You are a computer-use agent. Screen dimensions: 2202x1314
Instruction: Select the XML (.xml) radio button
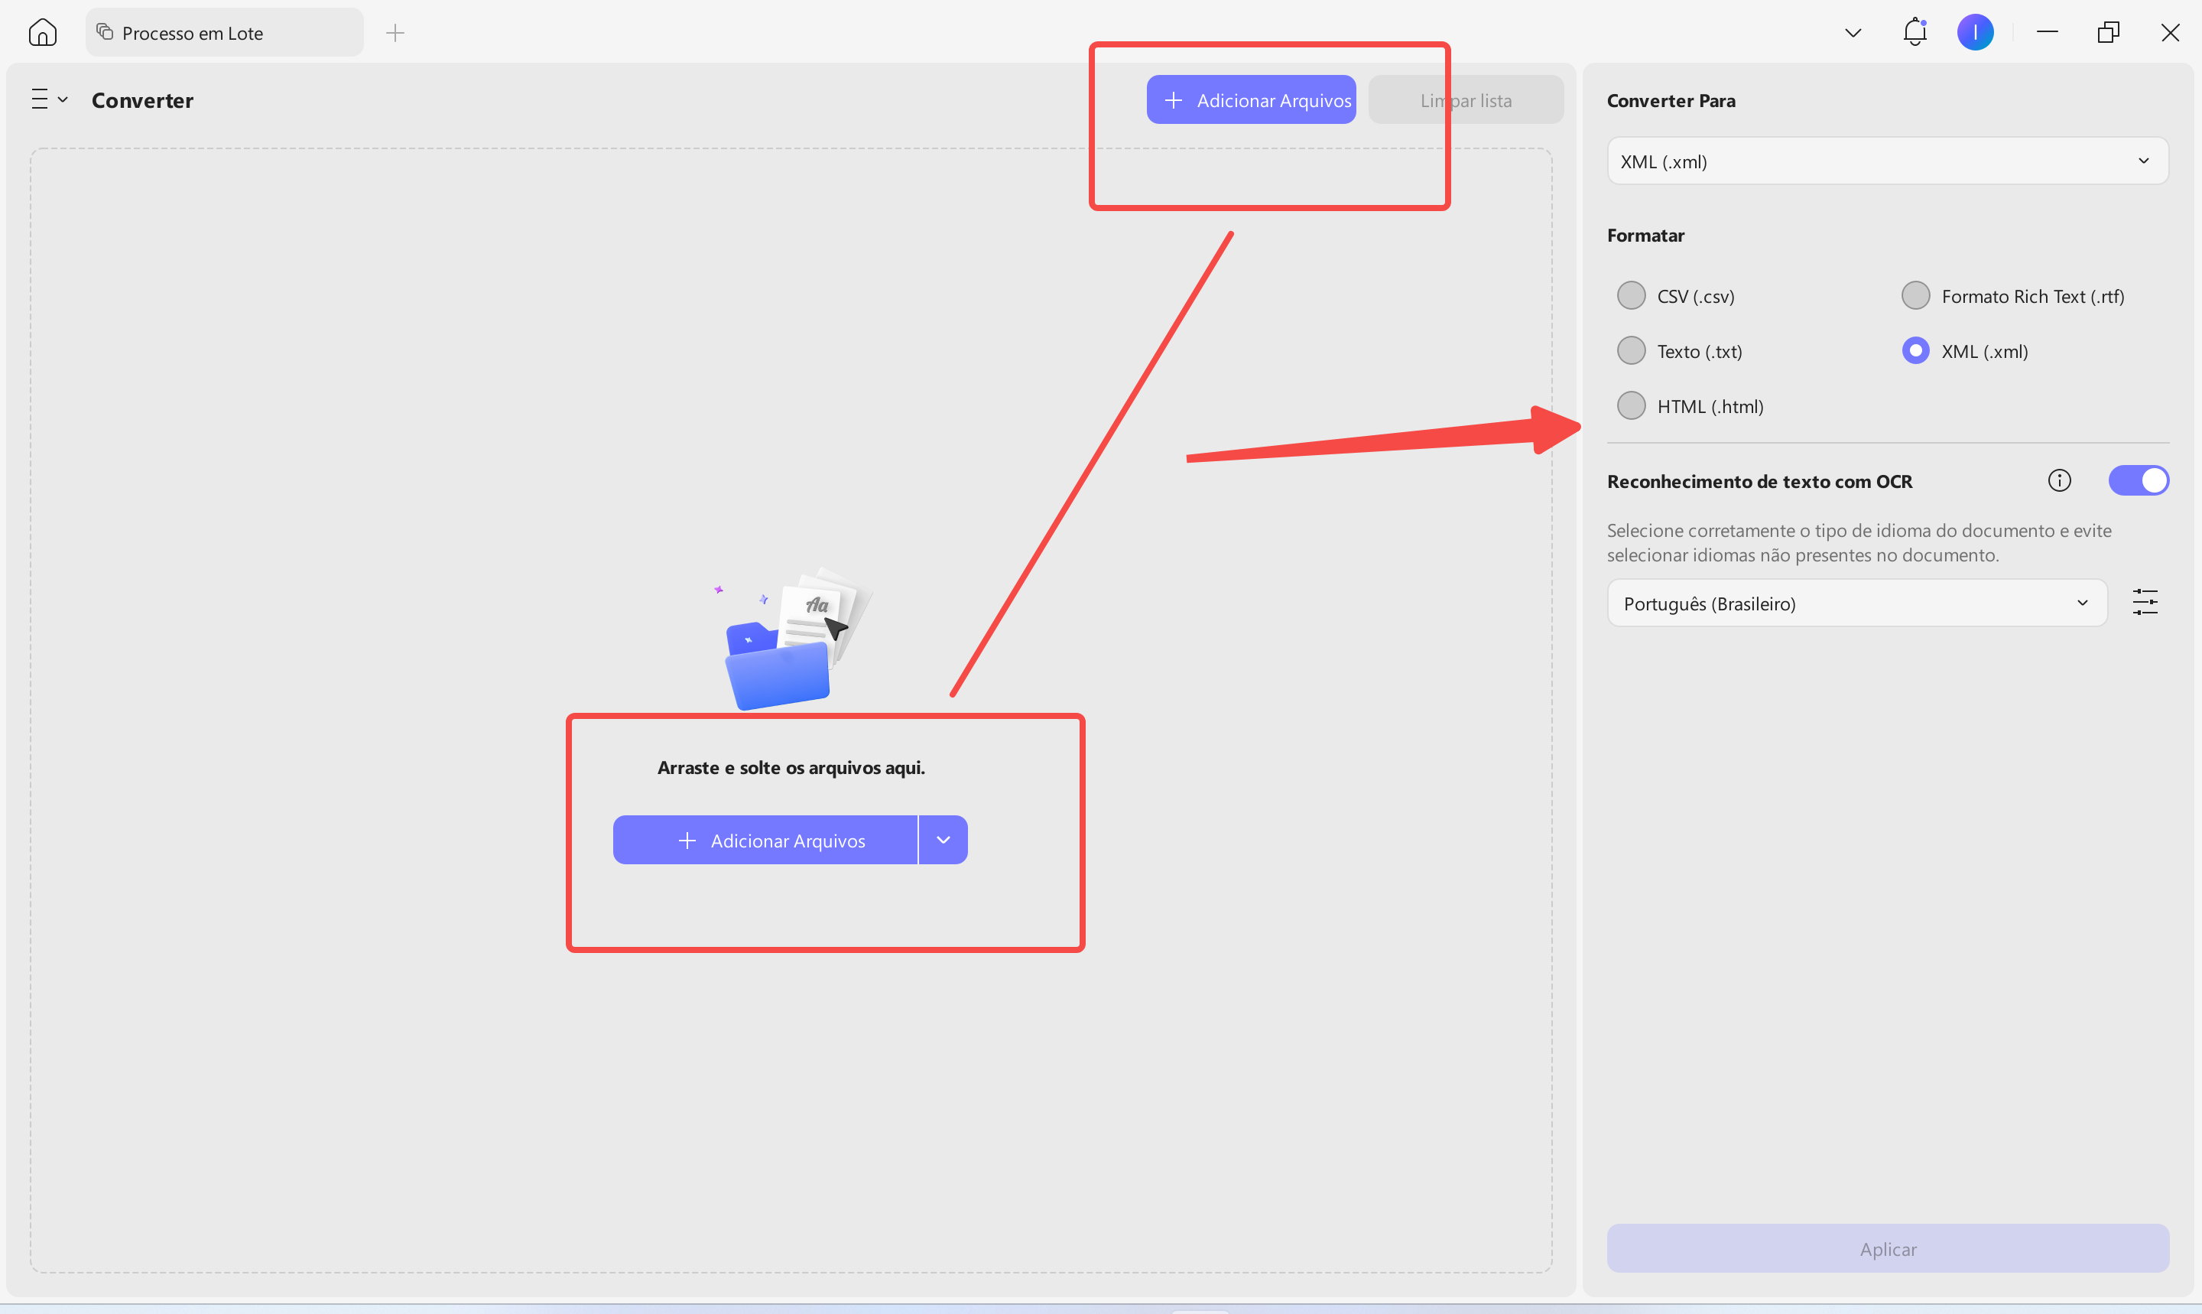1915,352
